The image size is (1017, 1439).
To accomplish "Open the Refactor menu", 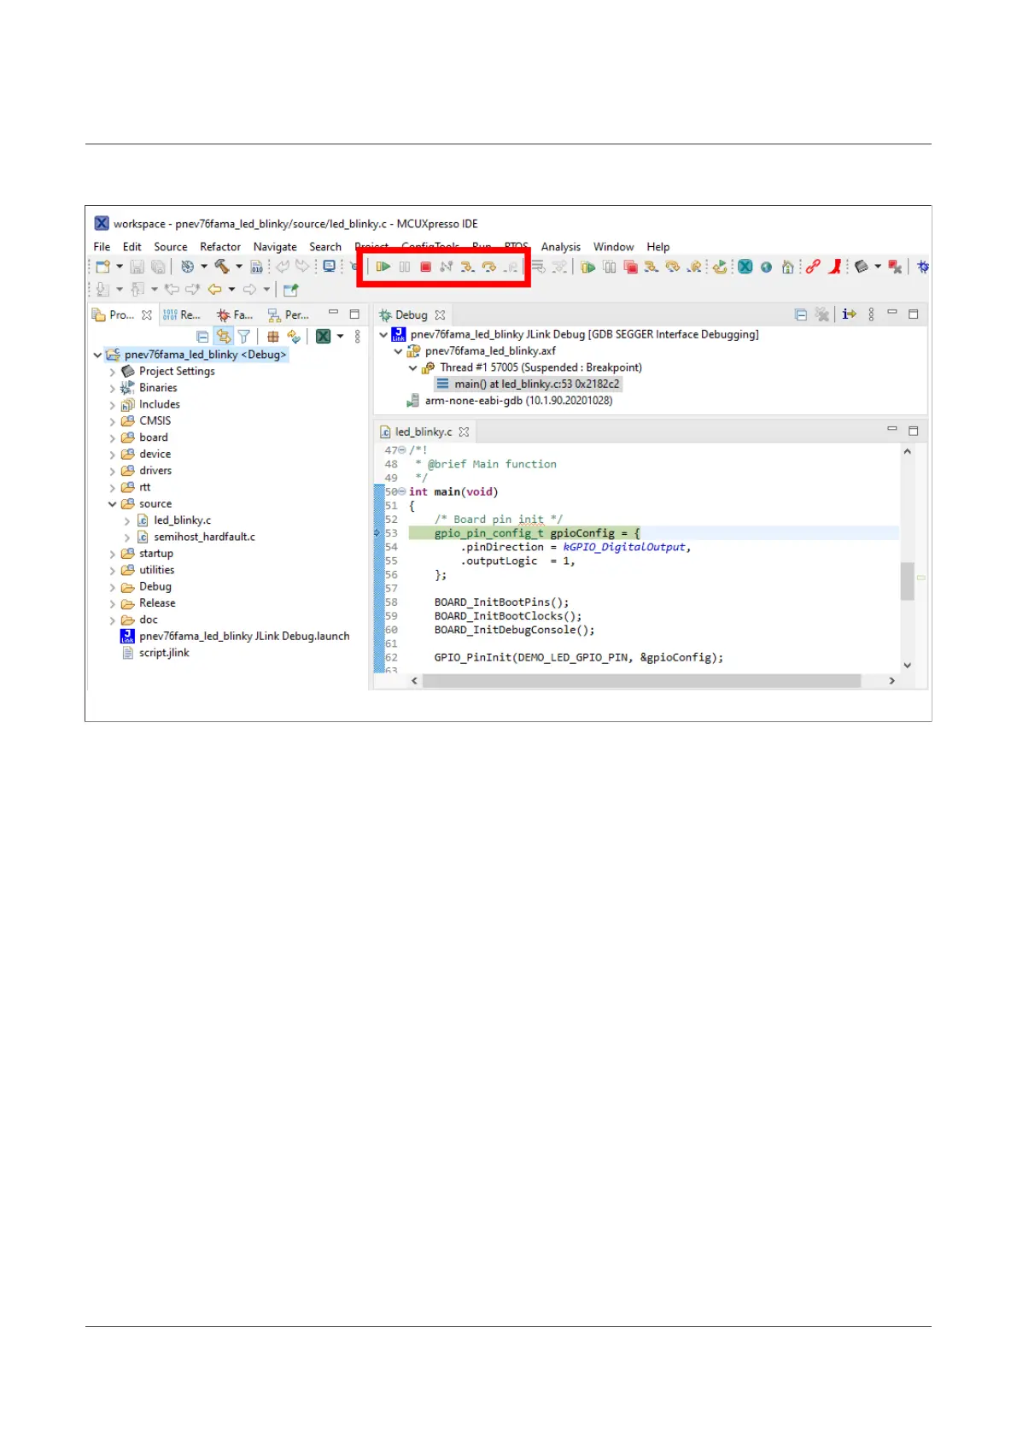I will click(220, 247).
